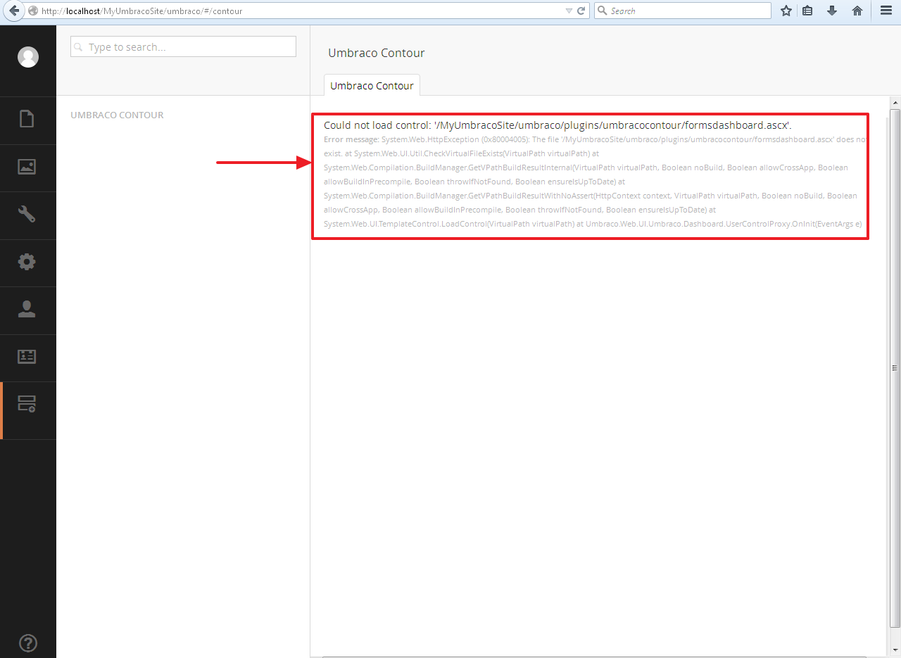Image resolution: width=901 pixels, height=658 pixels.
Task: Click the UMBRACO CONTOUR tree heading
Action: pos(117,115)
